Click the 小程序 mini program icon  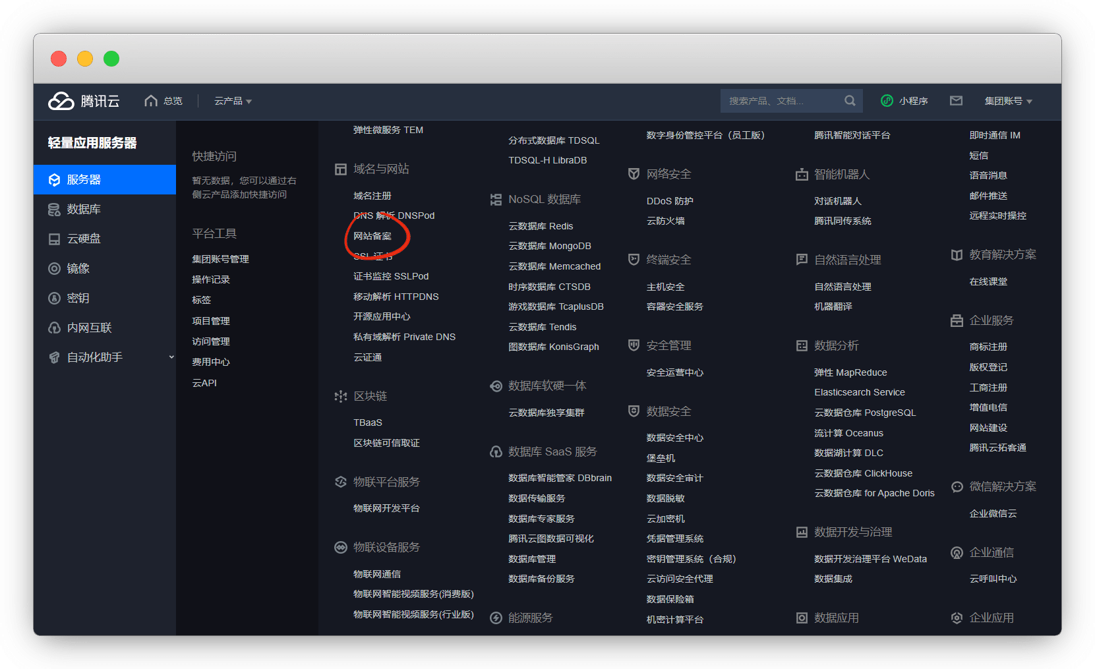tap(887, 101)
